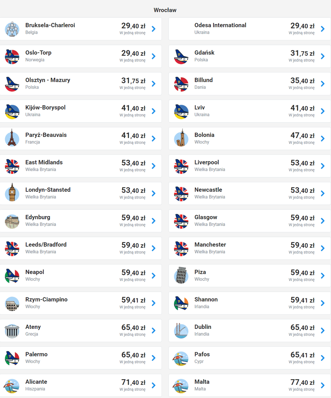Click the Atomium icon for Bruksela-Charleroi

(12, 29)
